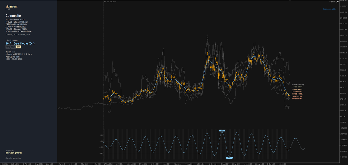Select BCHUSD row in volatility ranking
Image resolution: width=348 pixels, height=165 pixels.
tap(297, 94)
